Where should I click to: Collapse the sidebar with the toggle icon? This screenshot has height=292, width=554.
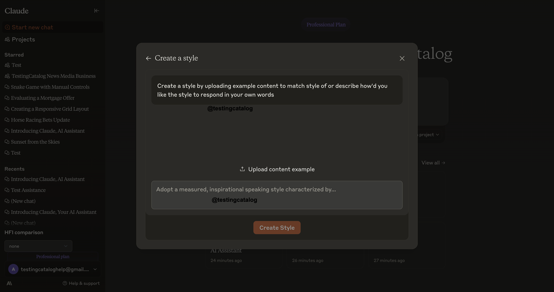96,11
